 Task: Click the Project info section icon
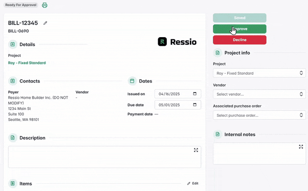tap(217, 53)
